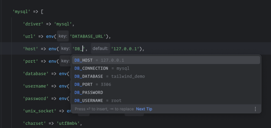Click the 'database' key
Viewport: 271px width, 128px height.
36,73
